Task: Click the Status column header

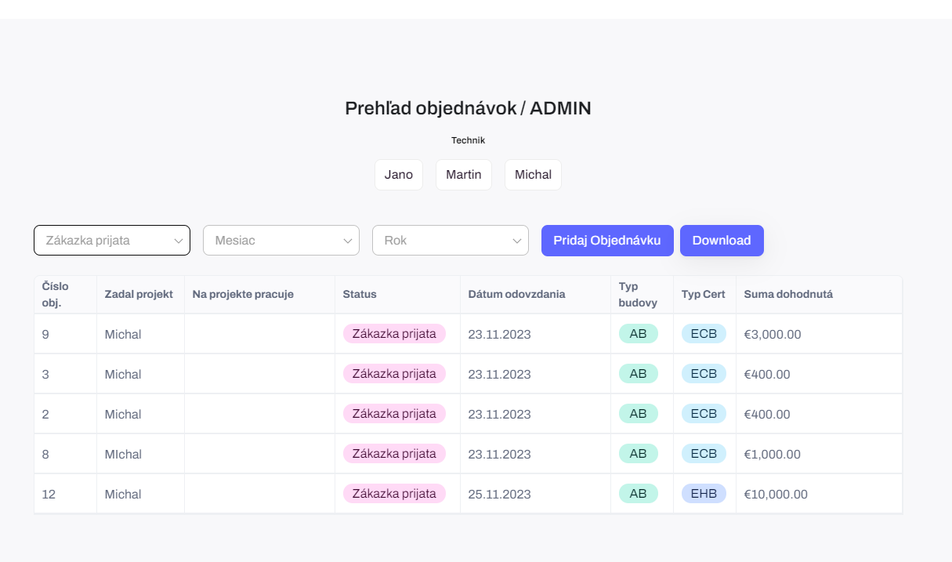Action: (x=360, y=294)
